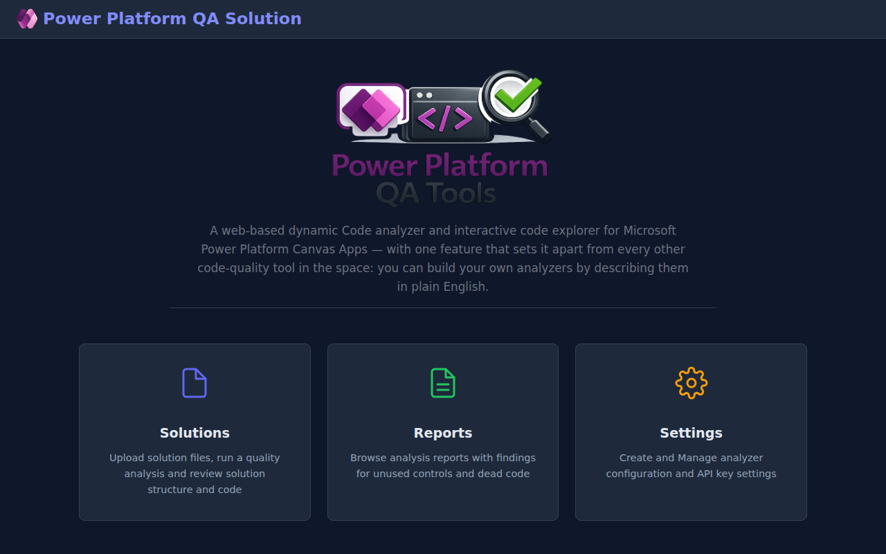Click the Power Platform QA Solution title
Viewport: 886px width, 554px height.
point(172,19)
